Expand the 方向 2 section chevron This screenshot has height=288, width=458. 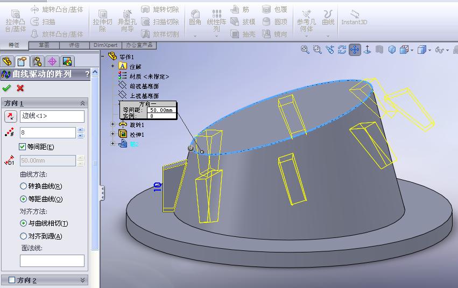tap(83, 280)
